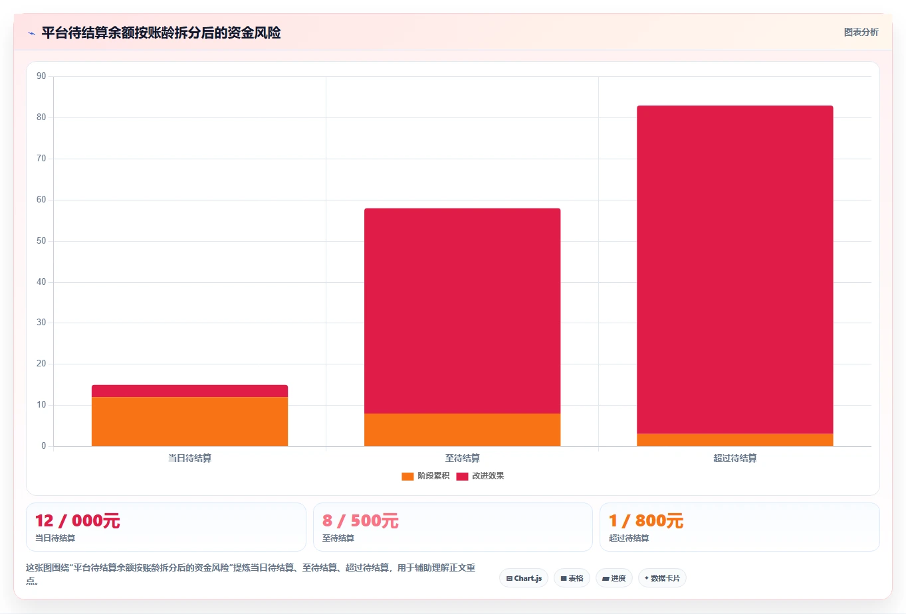
Task: Select the 表格 tag
Action: (572, 578)
